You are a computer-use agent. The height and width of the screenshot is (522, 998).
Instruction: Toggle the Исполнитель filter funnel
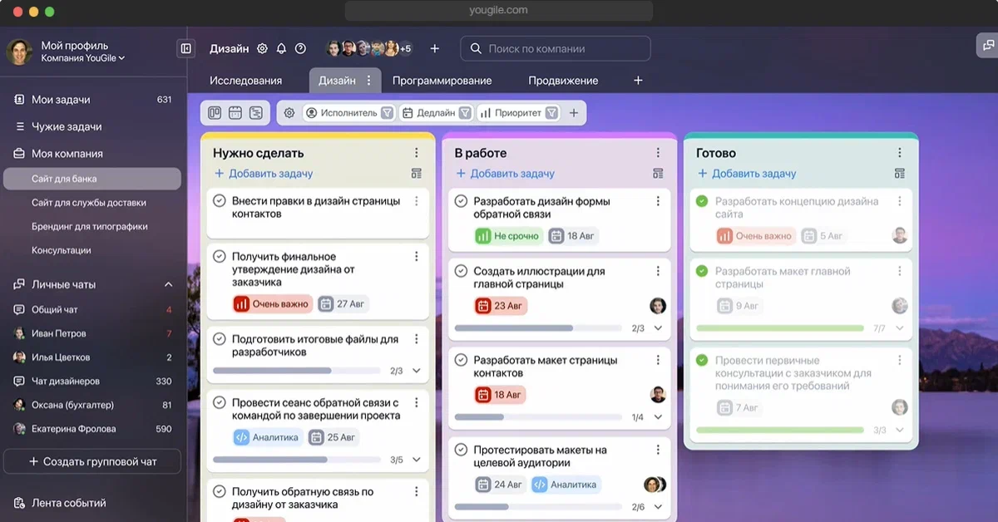[386, 112]
